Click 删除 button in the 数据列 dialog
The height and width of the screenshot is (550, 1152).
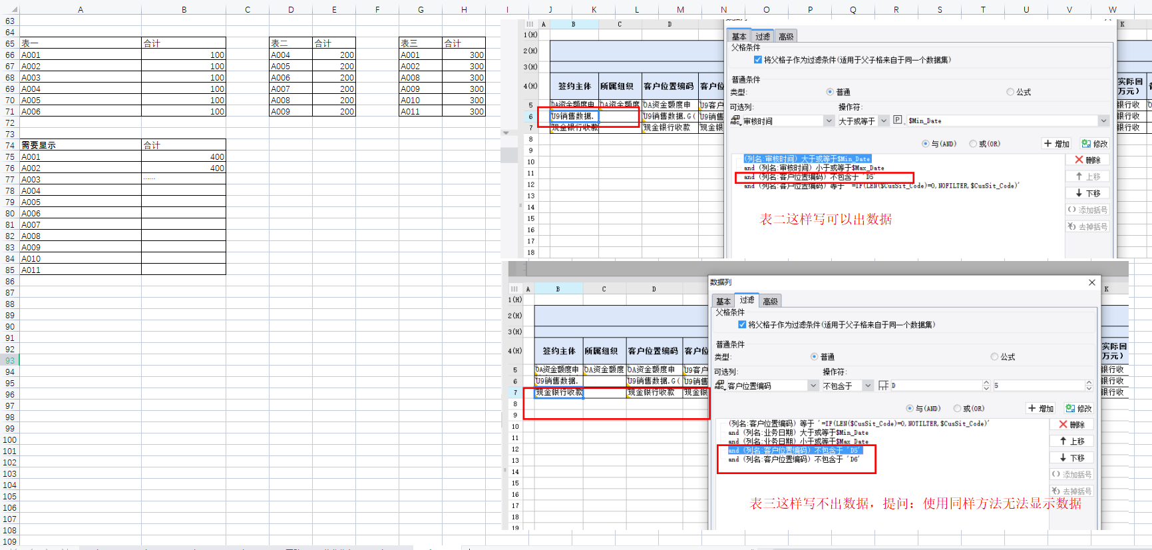click(1071, 424)
